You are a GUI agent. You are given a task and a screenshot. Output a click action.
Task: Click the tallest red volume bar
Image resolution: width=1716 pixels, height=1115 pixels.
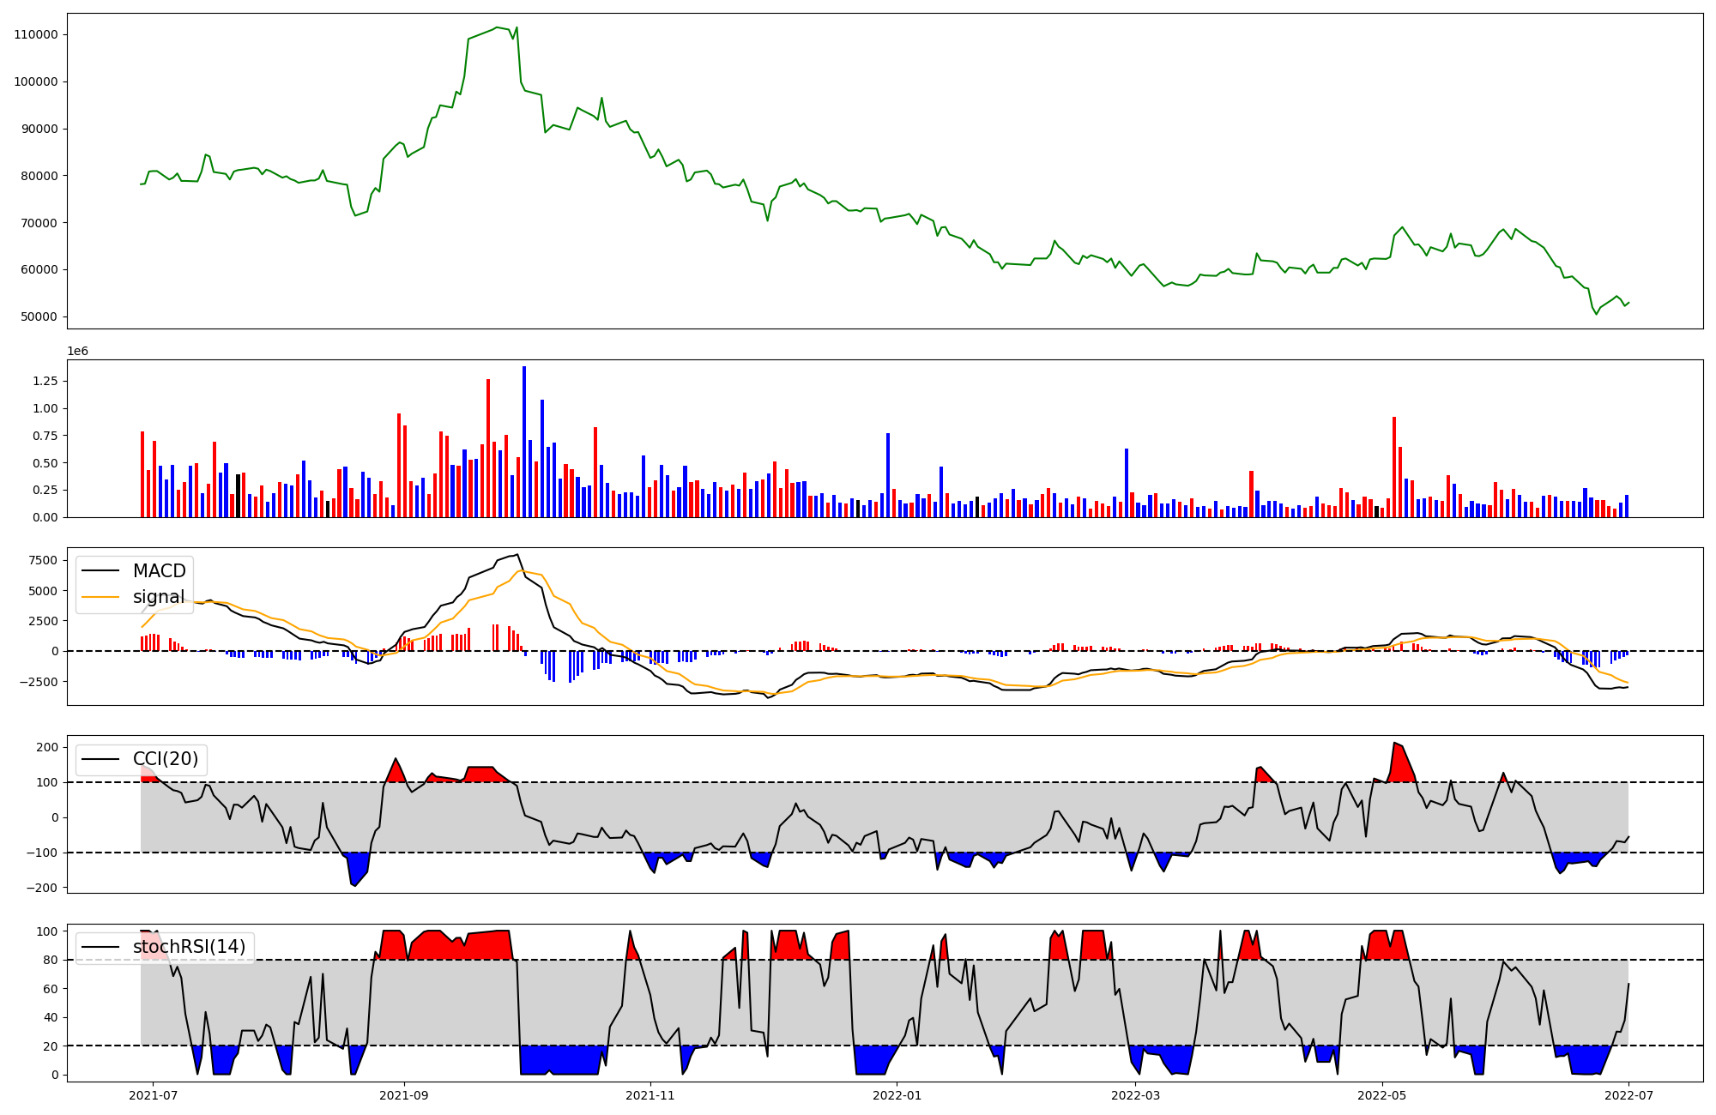coord(488,448)
